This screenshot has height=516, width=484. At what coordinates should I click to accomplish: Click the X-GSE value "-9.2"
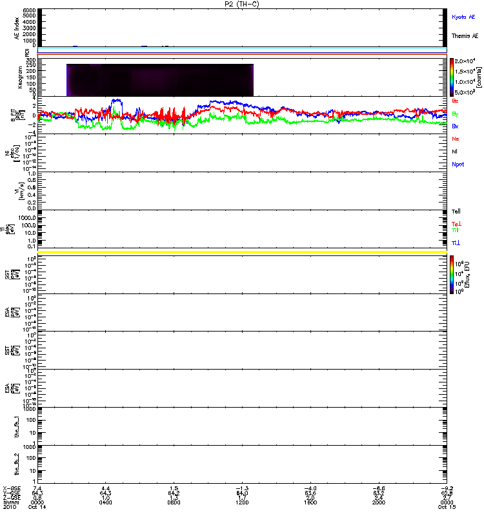[x=447, y=489]
